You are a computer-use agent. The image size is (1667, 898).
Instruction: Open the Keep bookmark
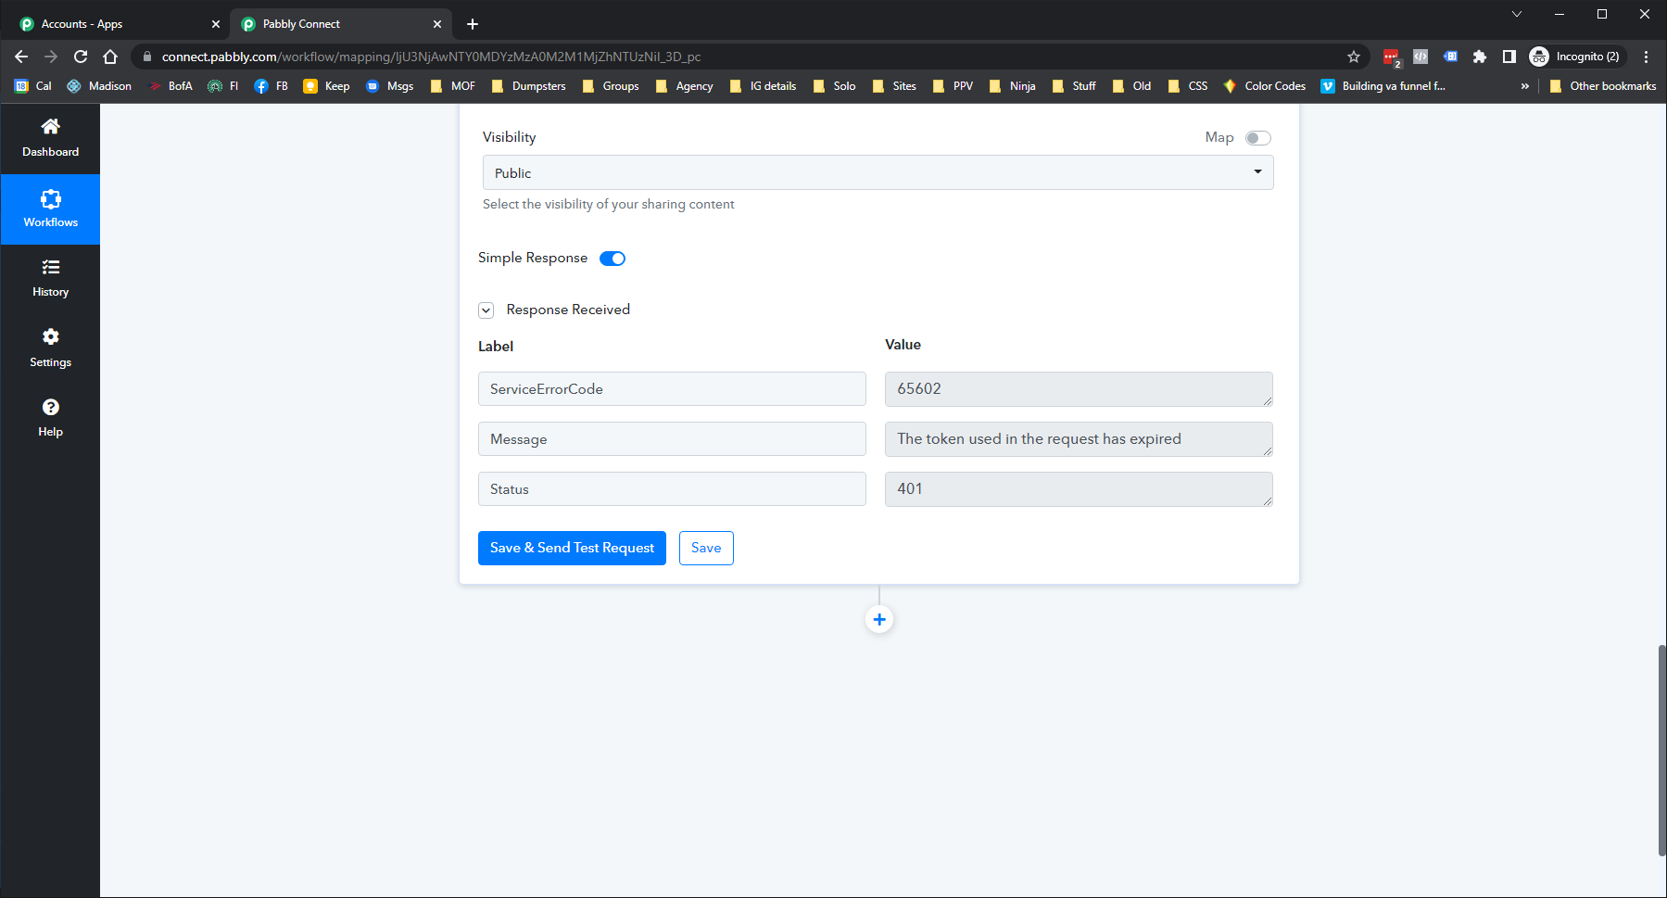click(x=326, y=86)
